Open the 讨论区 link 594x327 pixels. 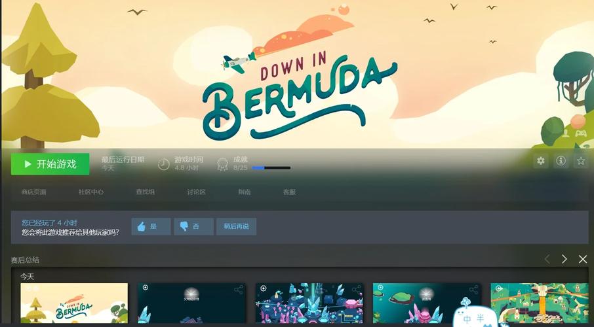[197, 192]
